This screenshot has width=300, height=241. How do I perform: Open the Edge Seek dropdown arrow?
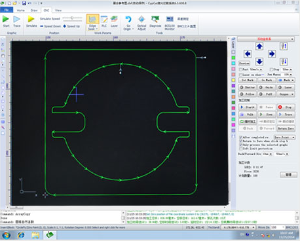pyautogui.click(x=96, y=29)
